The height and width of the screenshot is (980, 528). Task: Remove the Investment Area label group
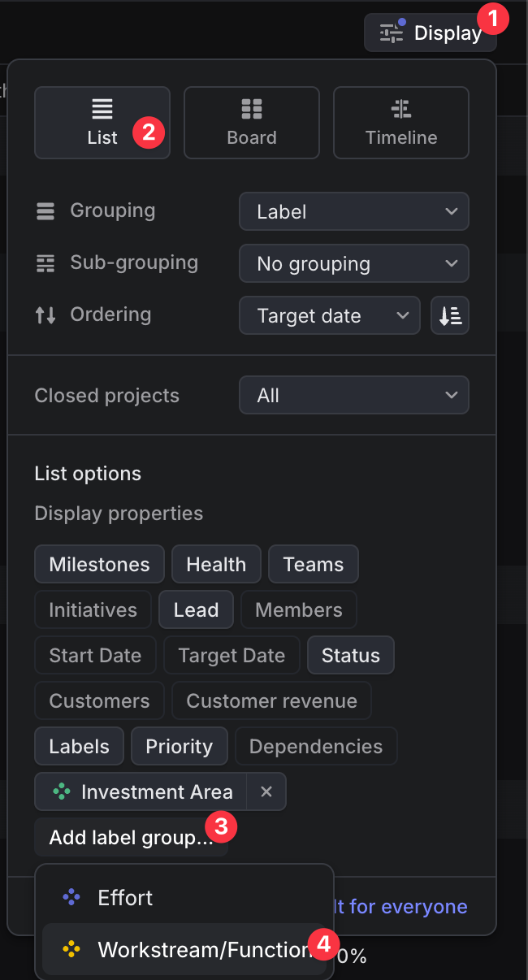point(266,792)
